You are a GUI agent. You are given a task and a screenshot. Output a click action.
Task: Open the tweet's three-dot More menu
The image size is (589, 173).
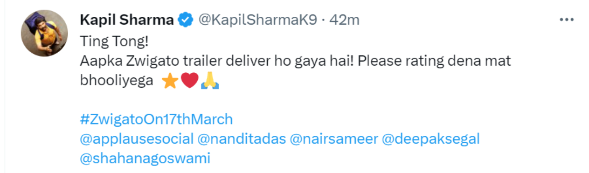click(566, 20)
